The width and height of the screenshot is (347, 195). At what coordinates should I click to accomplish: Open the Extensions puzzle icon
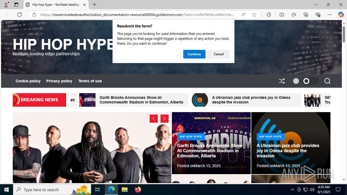269,15
